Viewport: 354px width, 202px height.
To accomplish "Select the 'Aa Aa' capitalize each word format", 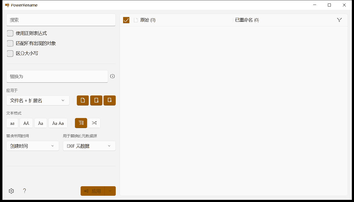I will (58, 123).
